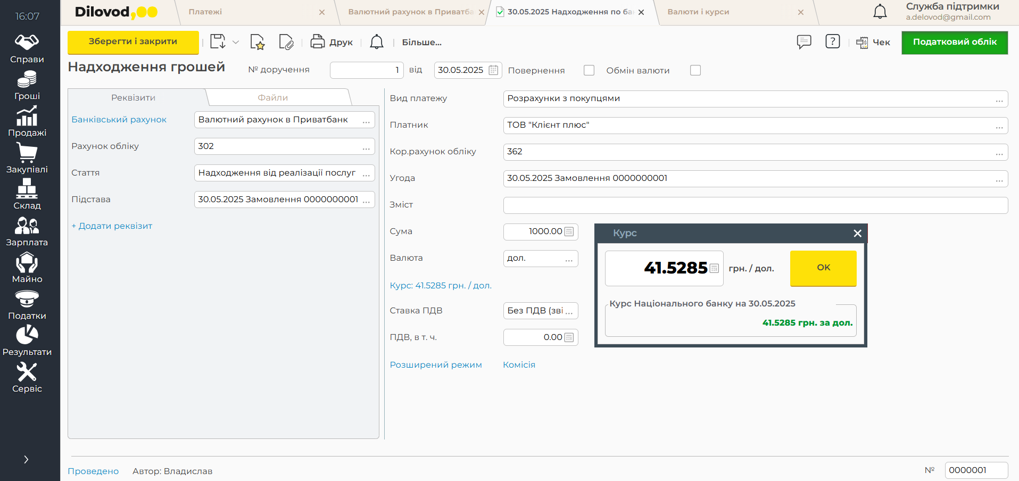This screenshot has width=1019, height=481.
Task: Click the Додати реквізит link
Action: point(112,226)
